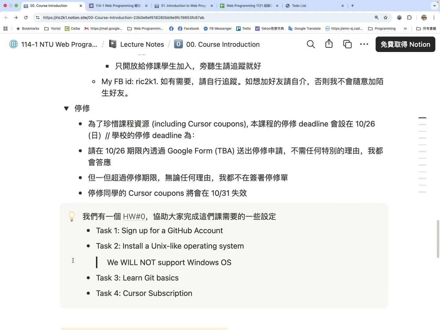Screen dimensions: 440x330
Task: Click the share page icon
Action: coord(329,44)
